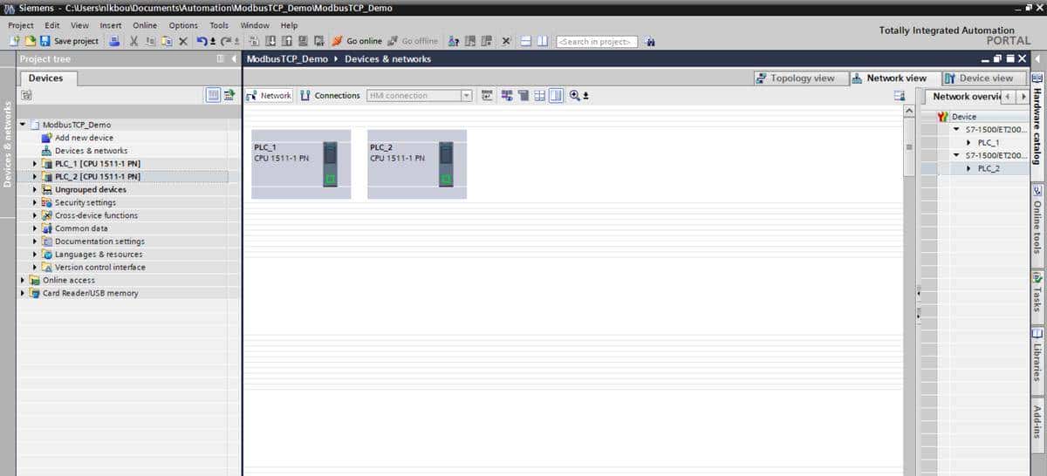This screenshot has height=476, width=1047.
Task: Expand Card Reader/USB memory node
Action: [23, 293]
